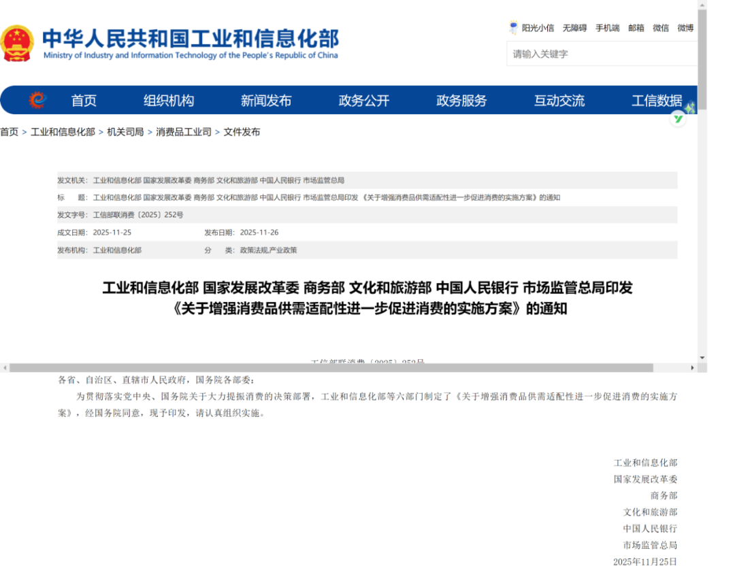
Task: Open the 组织机构 navigation item
Action: pos(168,101)
